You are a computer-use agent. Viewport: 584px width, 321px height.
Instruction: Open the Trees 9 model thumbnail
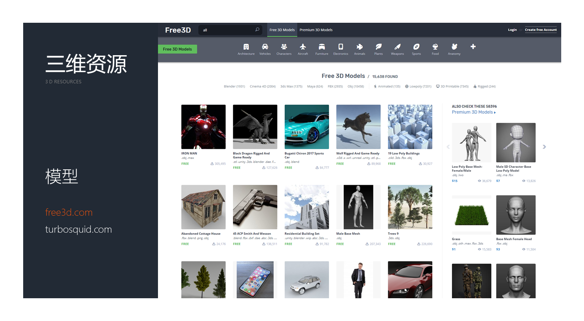pos(410,207)
